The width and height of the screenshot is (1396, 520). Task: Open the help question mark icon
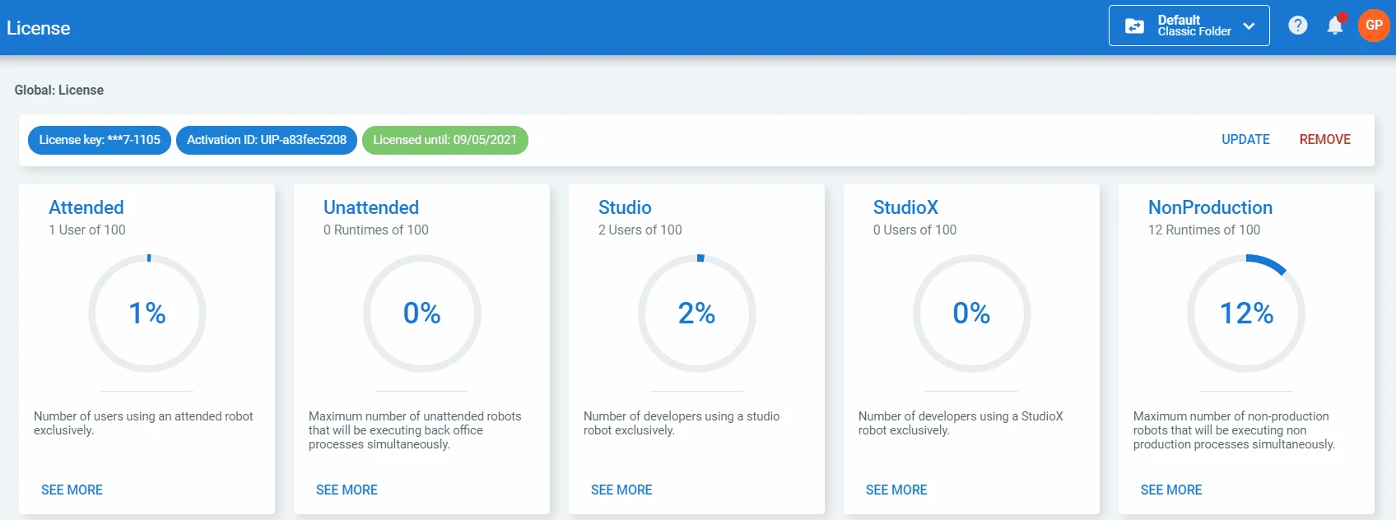point(1298,26)
